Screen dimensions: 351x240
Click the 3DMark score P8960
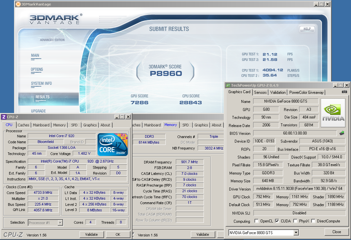[166, 74]
